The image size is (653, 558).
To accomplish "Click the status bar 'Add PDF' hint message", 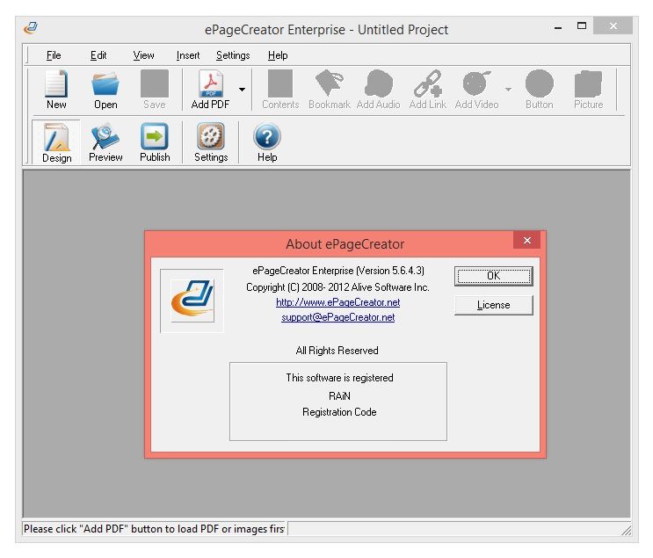I will 154,529.
